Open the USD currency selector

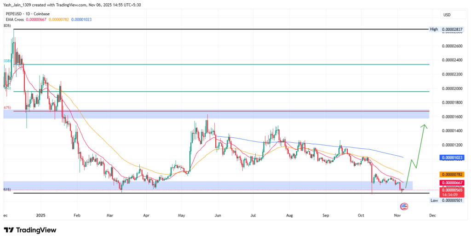(446, 15)
